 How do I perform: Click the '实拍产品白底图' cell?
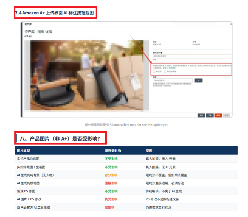tap(28, 159)
